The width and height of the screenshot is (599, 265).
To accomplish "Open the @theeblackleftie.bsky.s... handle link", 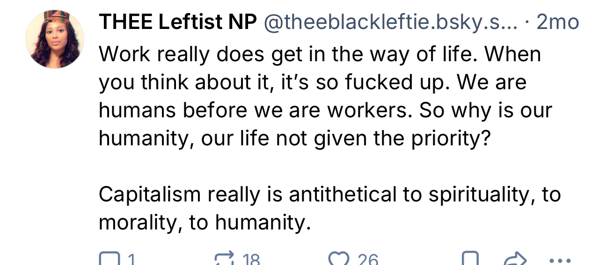I will click(x=391, y=22).
